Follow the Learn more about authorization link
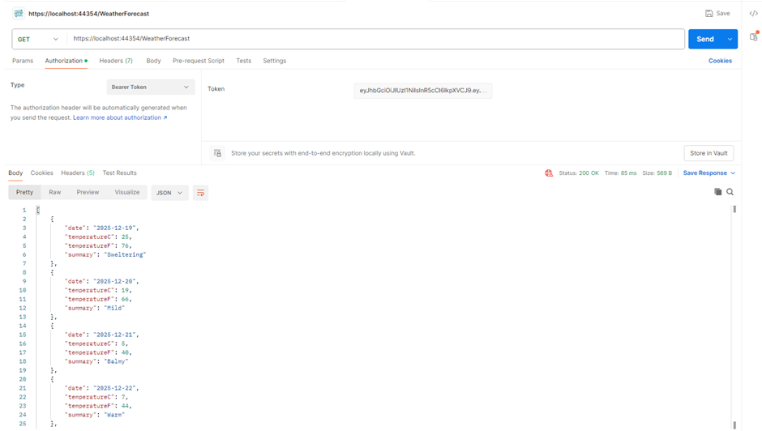Viewport: 762px width, 431px height. pyautogui.click(x=119, y=118)
